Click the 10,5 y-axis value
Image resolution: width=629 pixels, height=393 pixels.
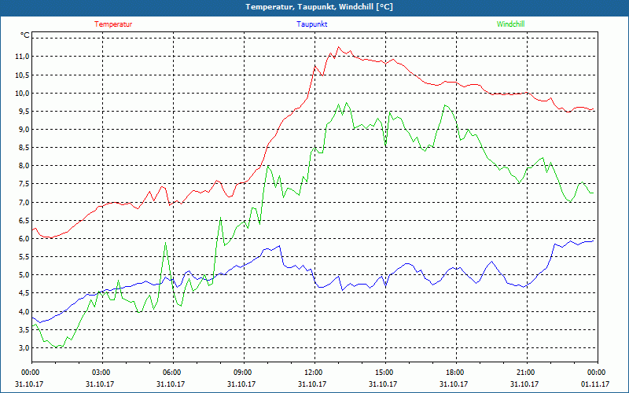[22, 75]
